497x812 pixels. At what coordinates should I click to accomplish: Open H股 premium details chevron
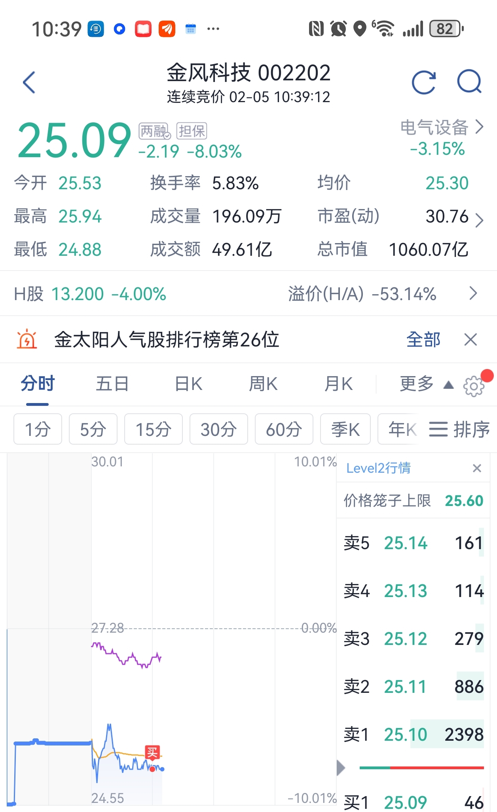pyautogui.click(x=473, y=293)
